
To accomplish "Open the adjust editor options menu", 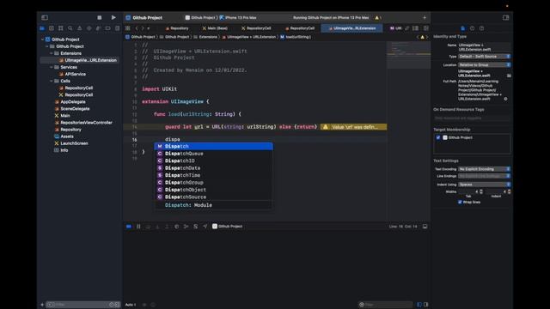I will [416, 28].
